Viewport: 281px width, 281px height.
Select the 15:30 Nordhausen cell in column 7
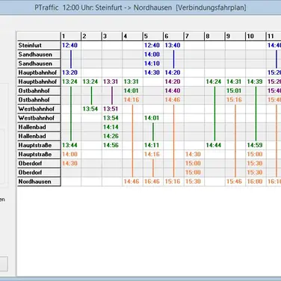pos(194,182)
